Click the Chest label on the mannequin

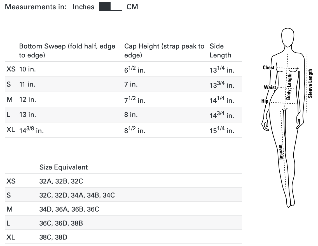click(268, 68)
